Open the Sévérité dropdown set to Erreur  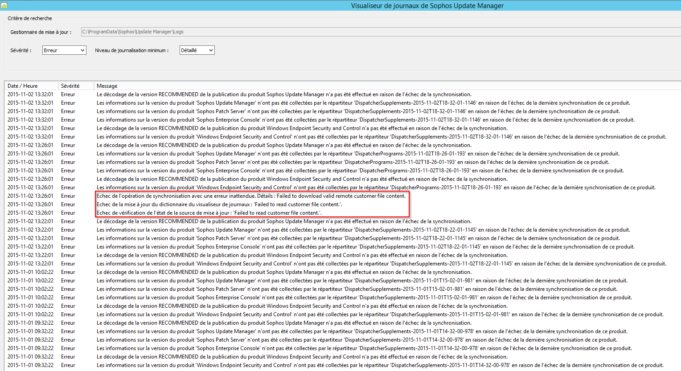pos(64,50)
